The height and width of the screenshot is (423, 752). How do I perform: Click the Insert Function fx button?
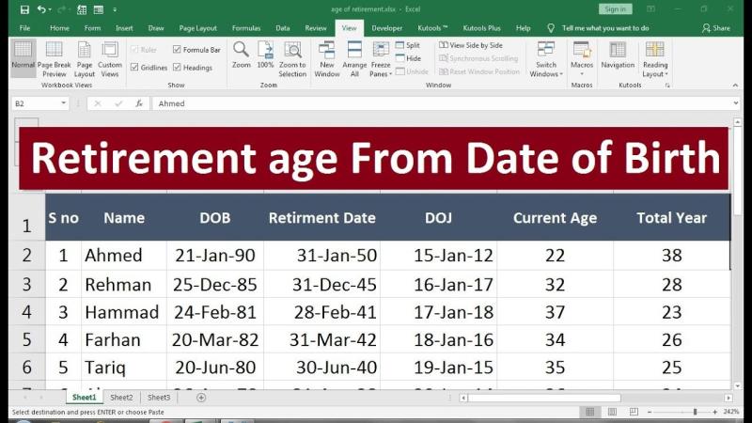[139, 103]
